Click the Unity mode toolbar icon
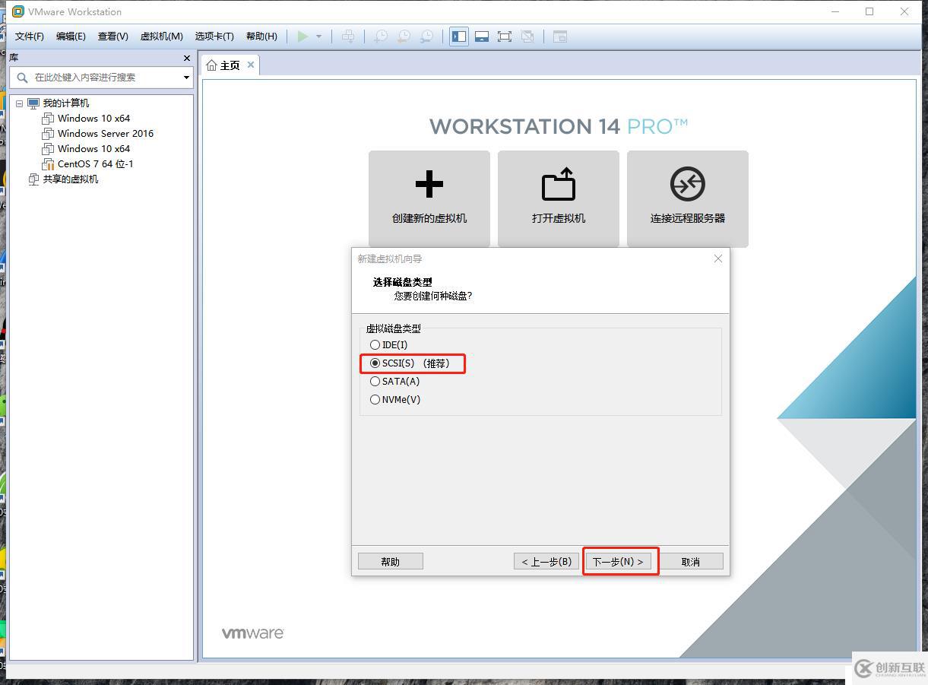Screen dimensions: 928x685 point(527,36)
